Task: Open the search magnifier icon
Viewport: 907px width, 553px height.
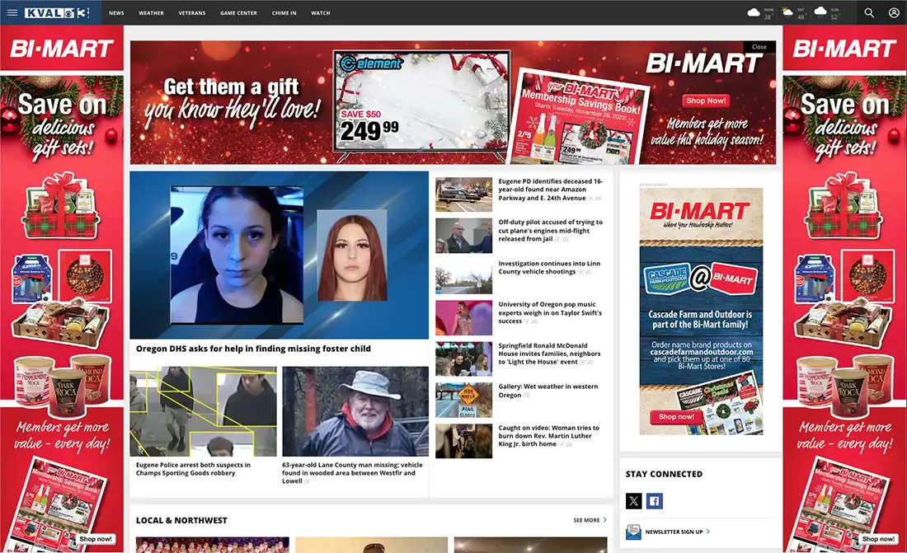Action: point(869,12)
